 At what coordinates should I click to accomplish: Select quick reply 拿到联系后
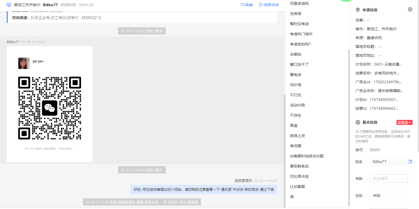(x=299, y=166)
